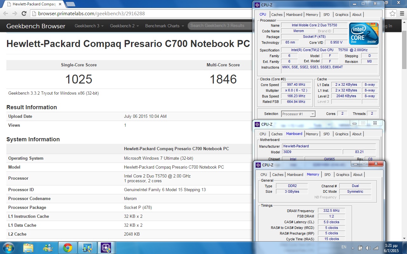
Task: Click Intel Core 2 Duo logo
Action: tap(364, 33)
